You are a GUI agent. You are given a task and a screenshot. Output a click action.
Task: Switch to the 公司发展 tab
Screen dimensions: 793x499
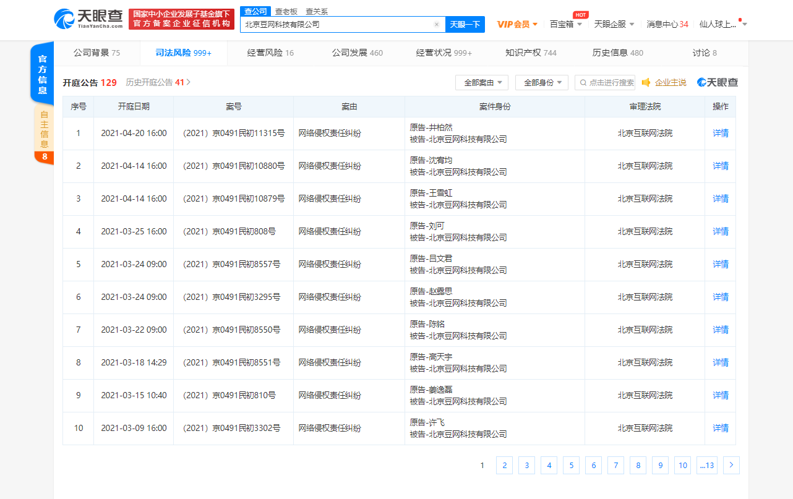pos(357,53)
